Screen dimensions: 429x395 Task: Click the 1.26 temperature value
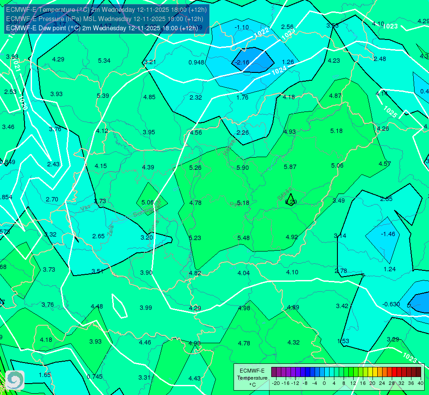click(288, 62)
